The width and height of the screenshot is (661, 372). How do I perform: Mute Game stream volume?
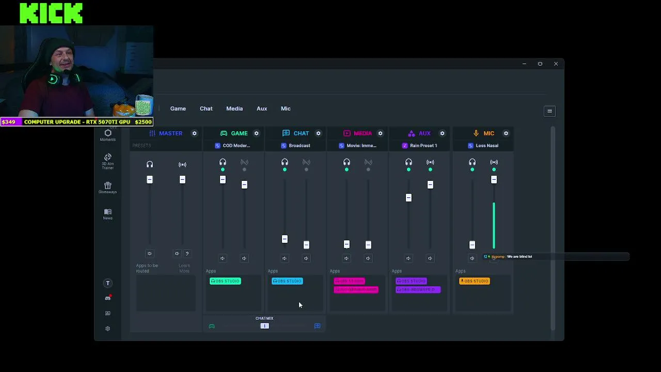tap(244, 258)
